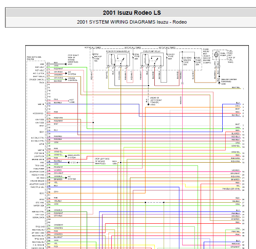Image resolution: width=256 pixels, height=249 pixels.
Task: Click the YEL label beside connector number 24
Action: pos(238,186)
